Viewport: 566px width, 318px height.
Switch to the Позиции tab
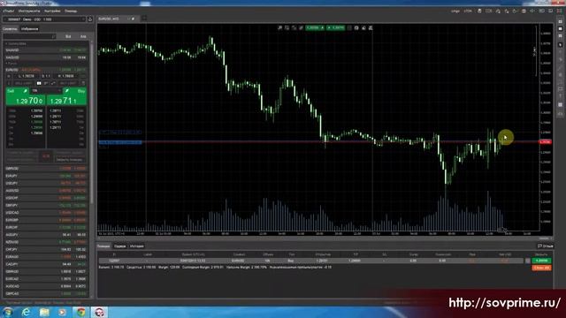click(x=103, y=246)
